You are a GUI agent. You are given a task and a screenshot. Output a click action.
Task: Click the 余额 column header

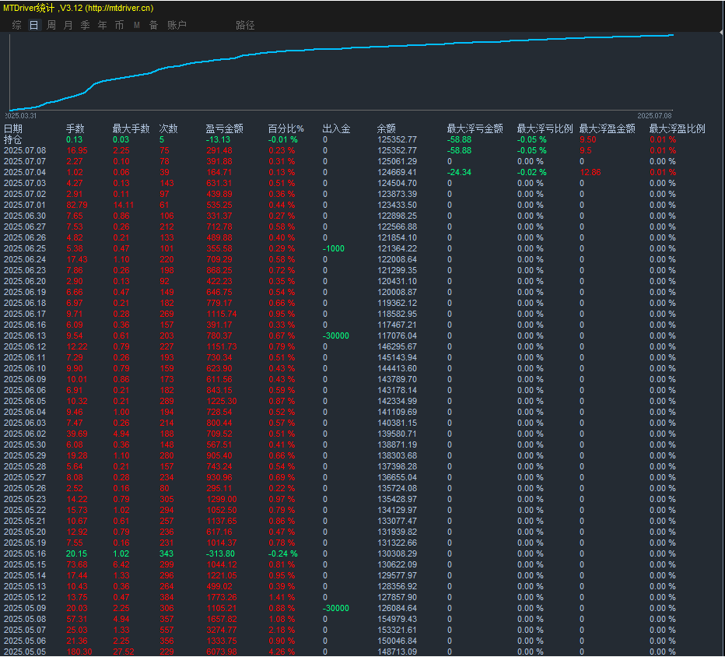386,128
